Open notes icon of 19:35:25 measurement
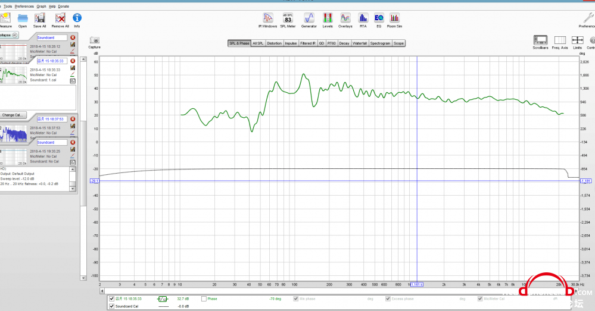The height and width of the screenshot is (311, 595). coord(73,162)
